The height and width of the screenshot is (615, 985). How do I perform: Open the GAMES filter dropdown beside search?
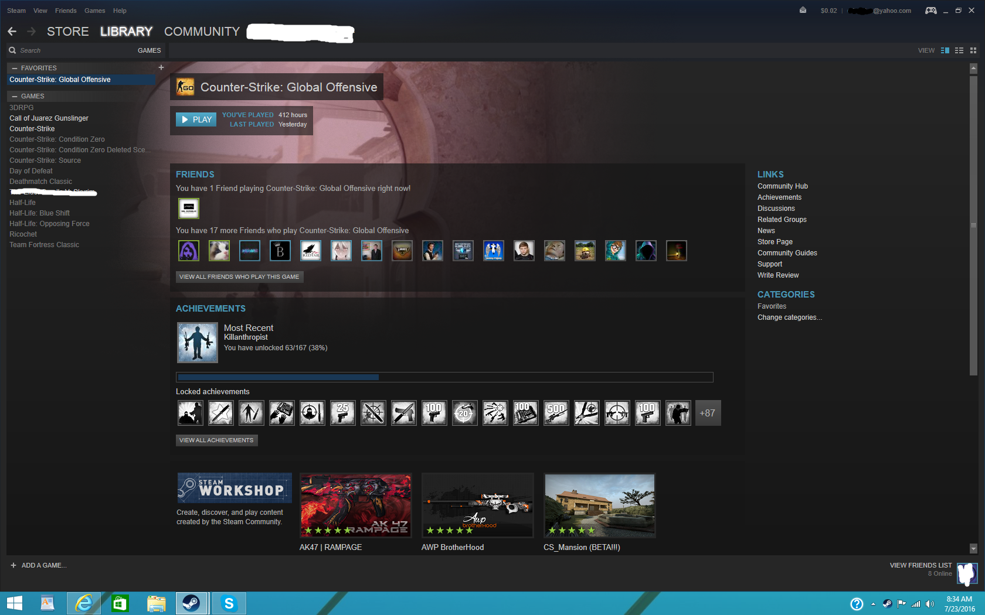[149, 50]
